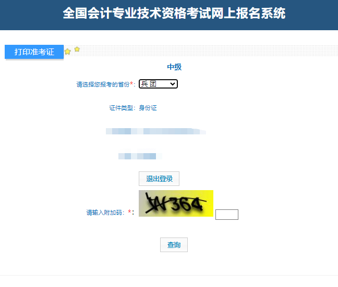Expand province list via the chevron arrow
This screenshot has height=287, width=338.
coord(173,84)
